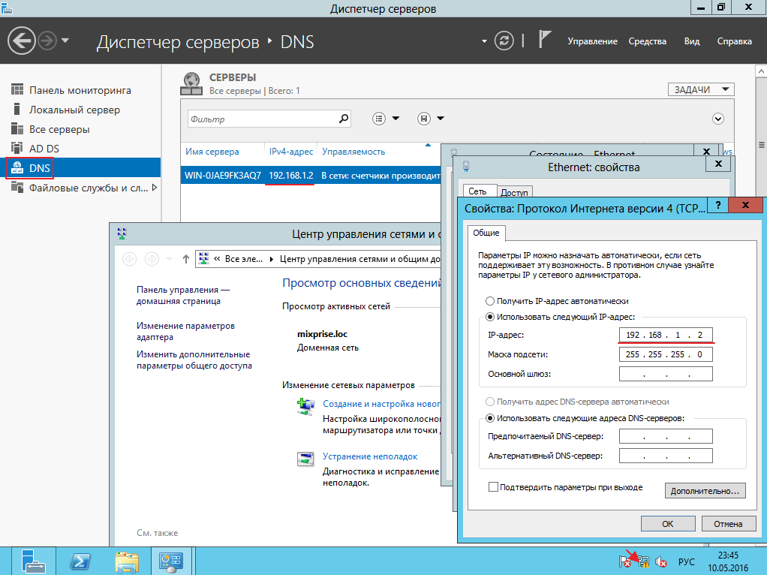Image resolution: width=767 pixels, height=575 pixels.
Task: Open the ЗАДАЧИ dropdown
Action: click(700, 89)
